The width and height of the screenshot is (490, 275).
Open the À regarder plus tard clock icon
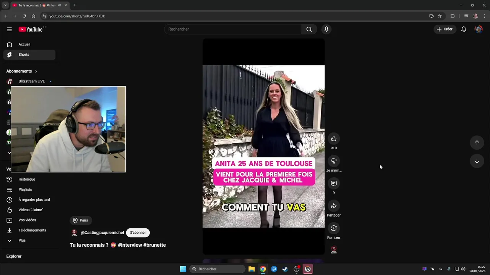(x=10, y=200)
